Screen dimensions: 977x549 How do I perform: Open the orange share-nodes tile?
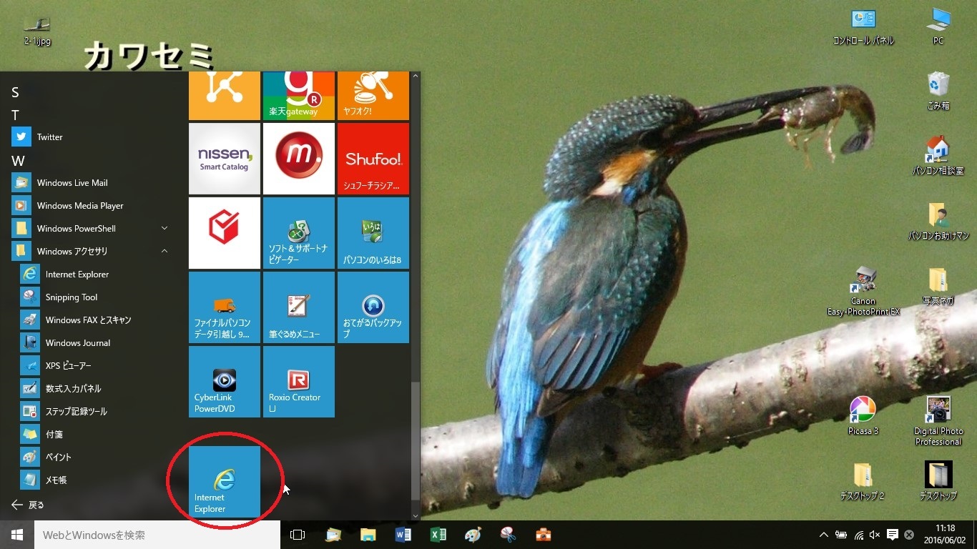[225, 96]
